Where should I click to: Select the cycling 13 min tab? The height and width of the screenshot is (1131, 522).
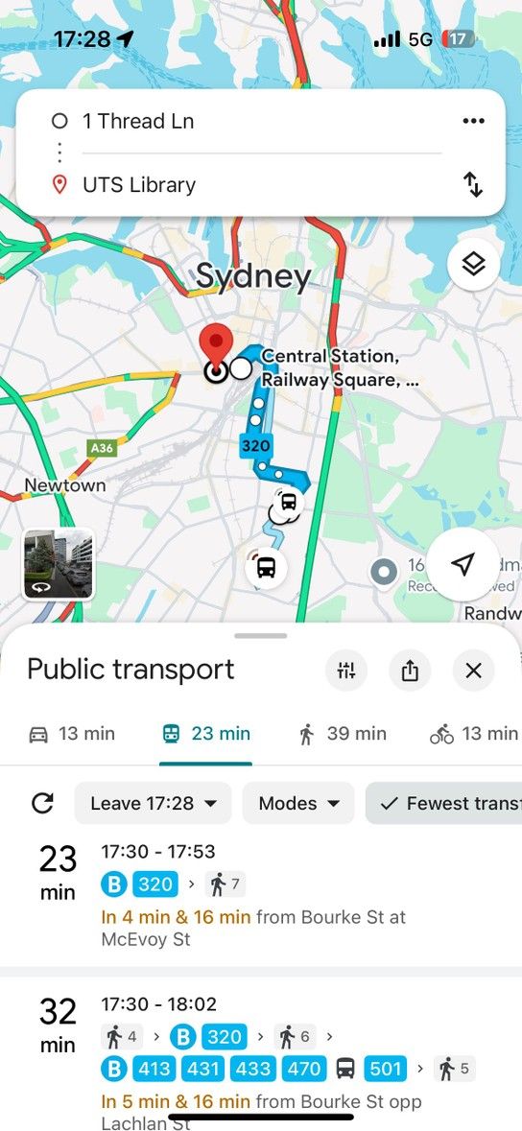(474, 734)
